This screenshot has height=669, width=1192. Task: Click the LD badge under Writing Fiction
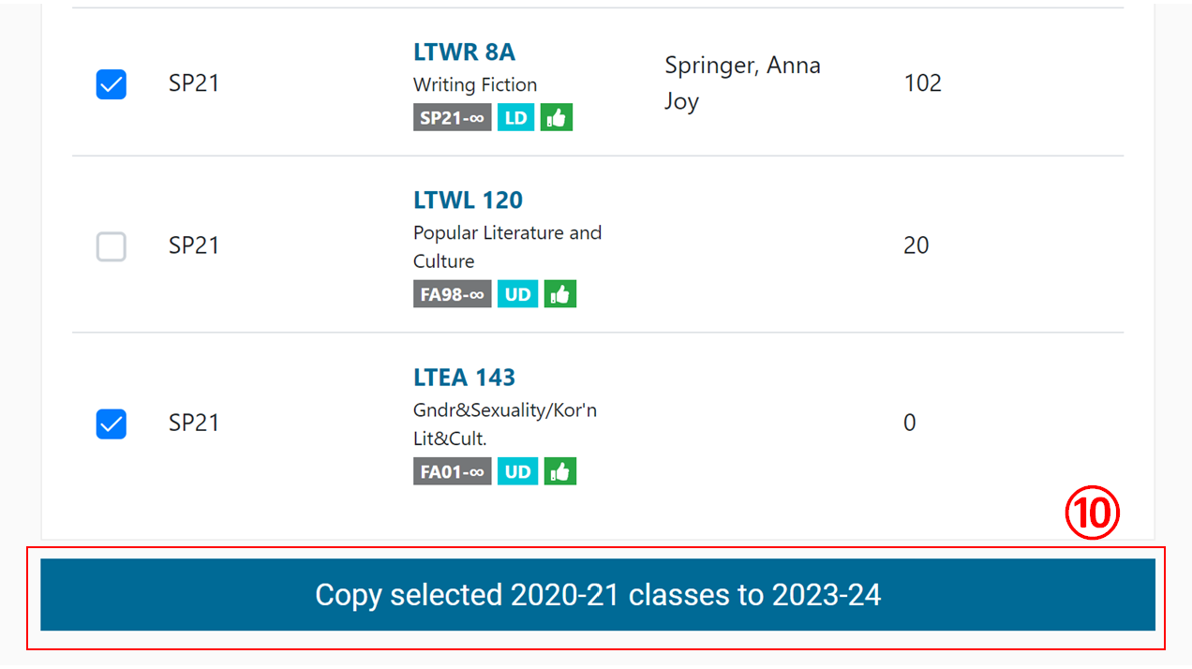click(515, 116)
